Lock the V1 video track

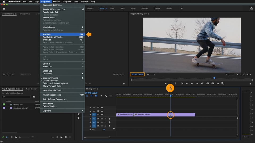point(90,115)
